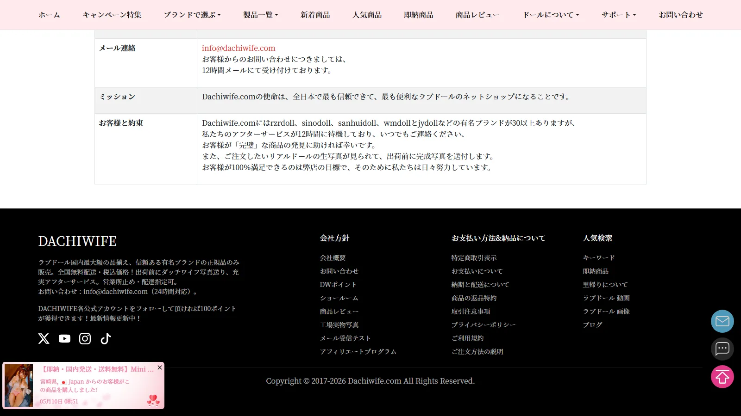Open the Instagram social icon
The height and width of the screenshot is (416, 741).
tap(85, 339)
